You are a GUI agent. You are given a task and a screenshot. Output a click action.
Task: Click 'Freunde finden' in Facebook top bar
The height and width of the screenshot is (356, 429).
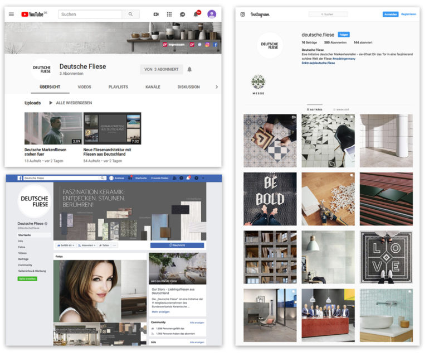[160, 178]
